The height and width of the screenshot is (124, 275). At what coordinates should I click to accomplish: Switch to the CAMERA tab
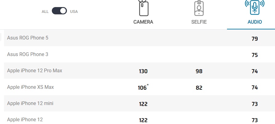[x=143, y=22]
